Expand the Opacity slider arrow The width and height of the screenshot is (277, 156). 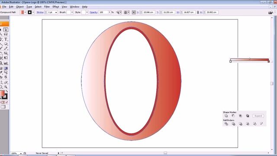110,13
